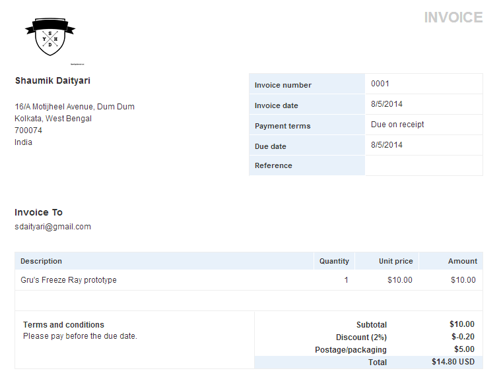The height and width of the screenshot is (377, 501).
Task: Click the invoice number value 0001
Action: click(x=380, y=84)
